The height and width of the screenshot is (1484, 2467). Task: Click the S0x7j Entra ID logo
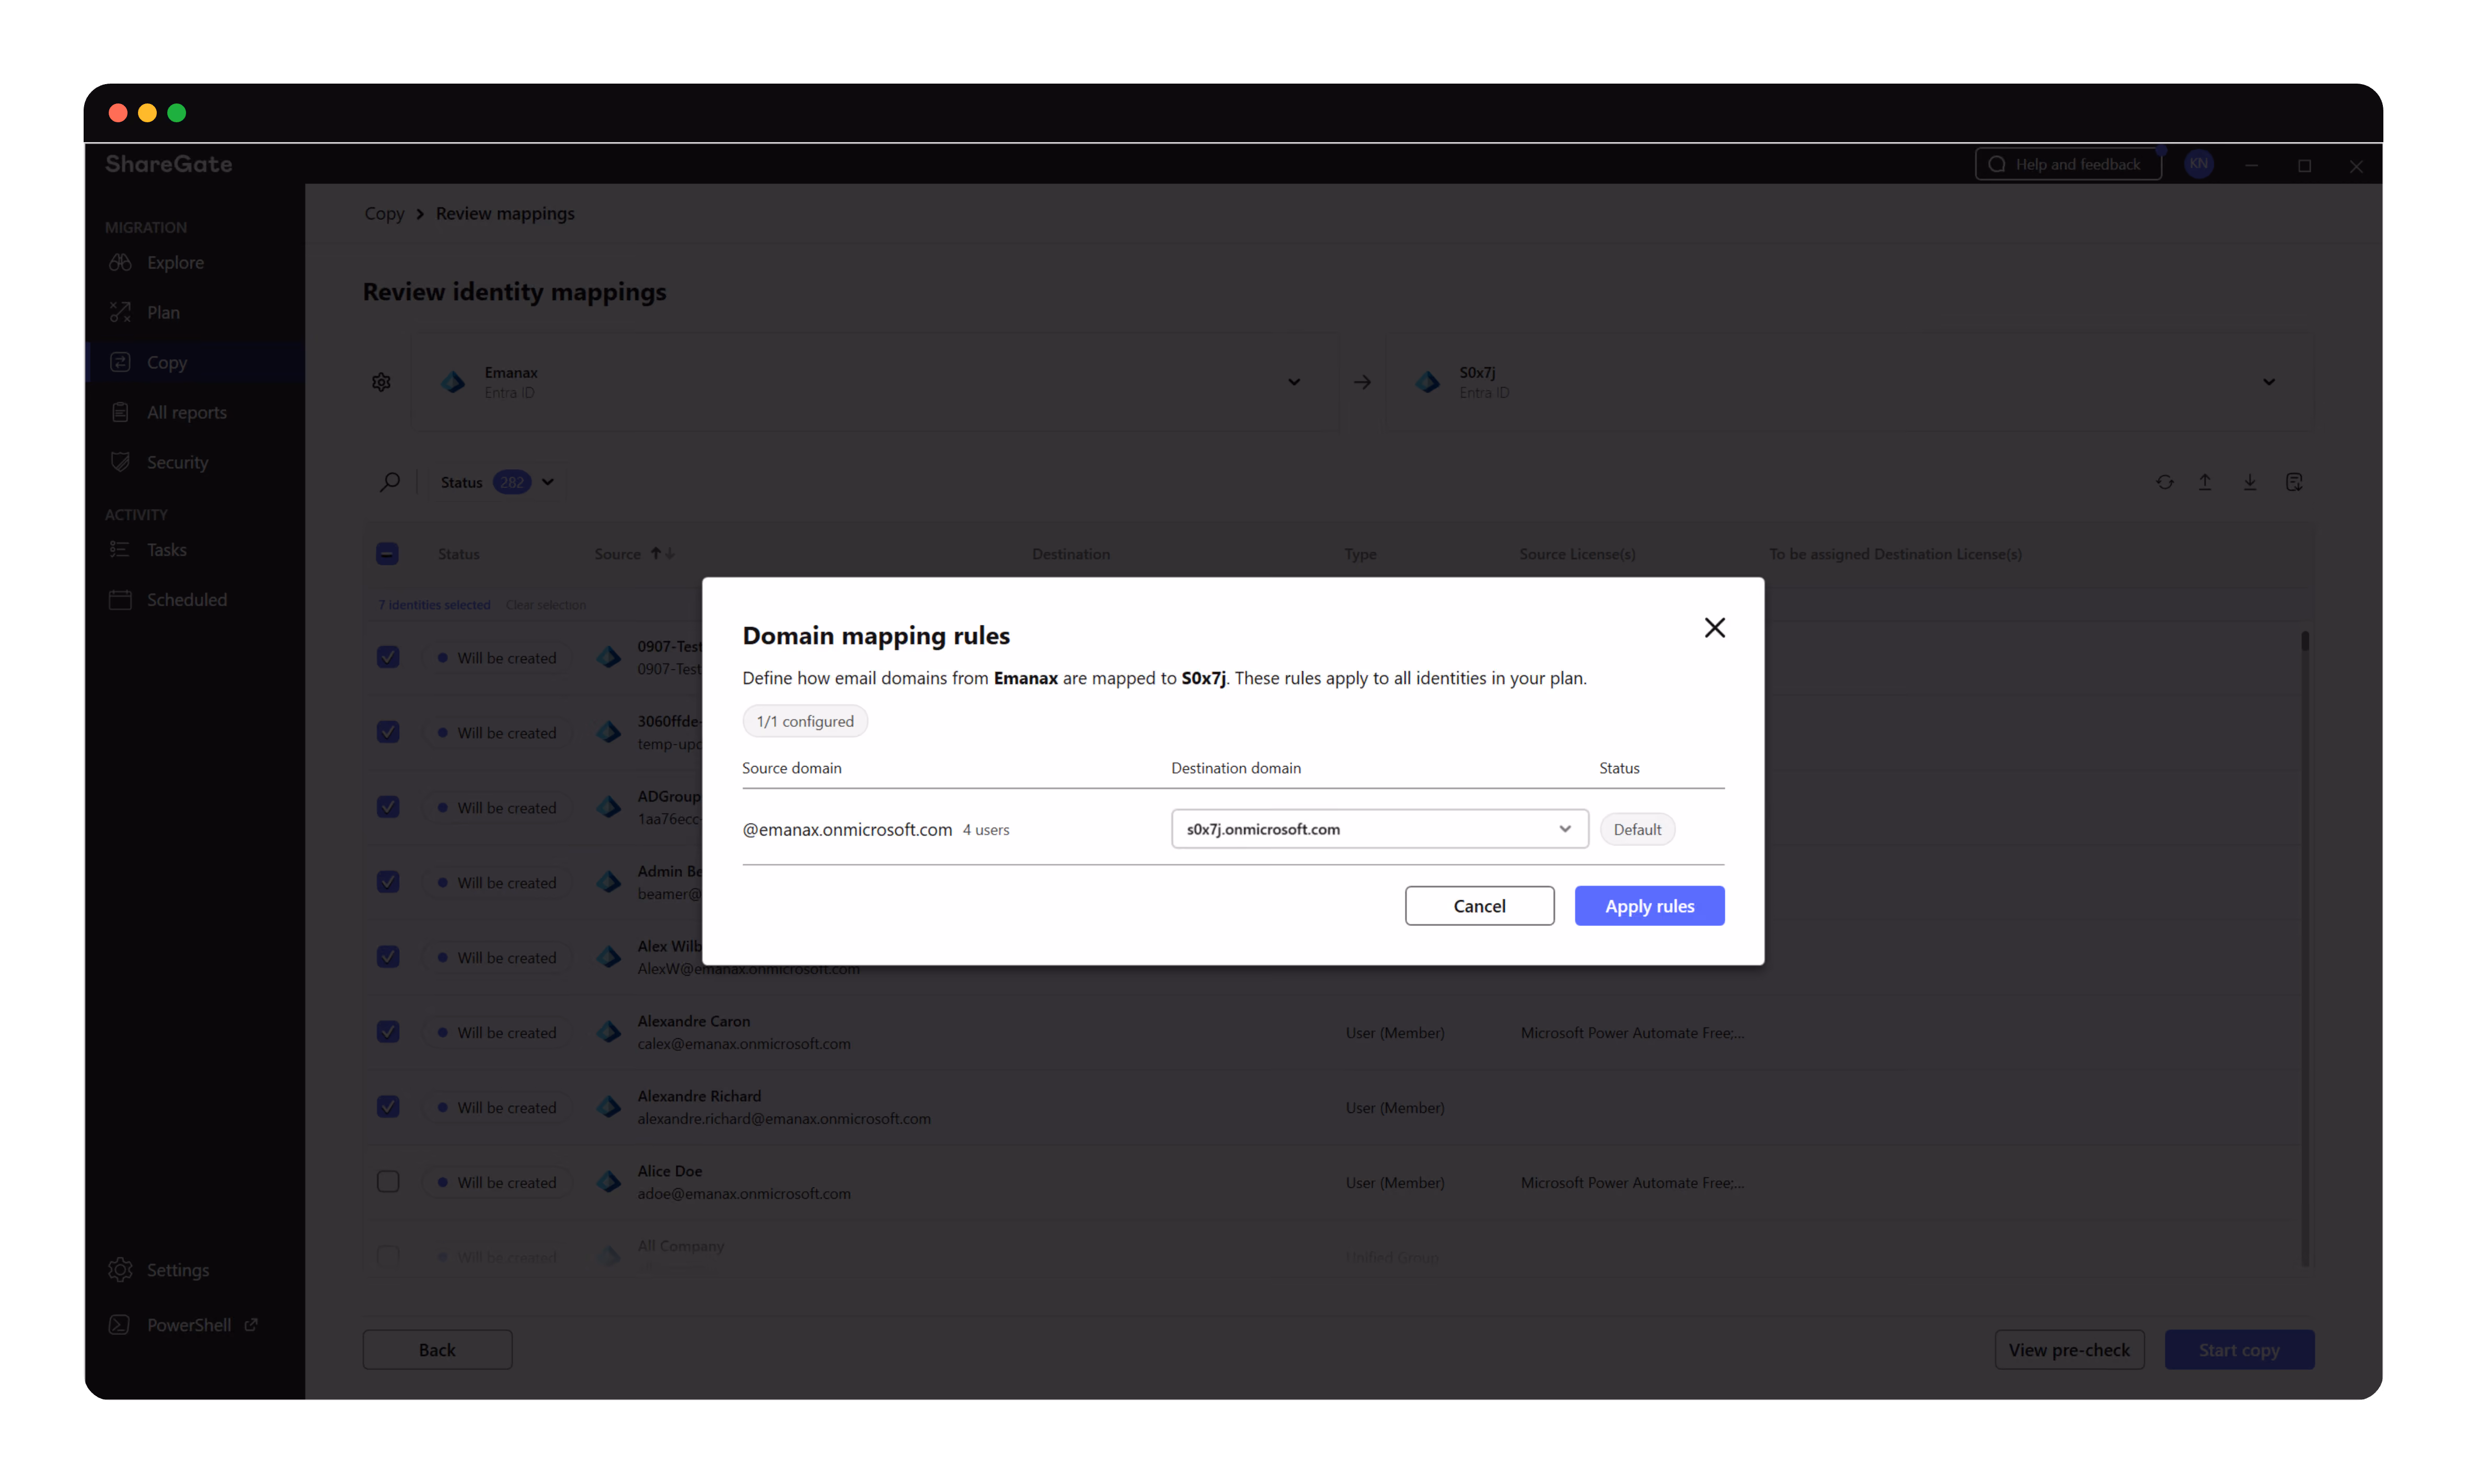click(1428, 382)
